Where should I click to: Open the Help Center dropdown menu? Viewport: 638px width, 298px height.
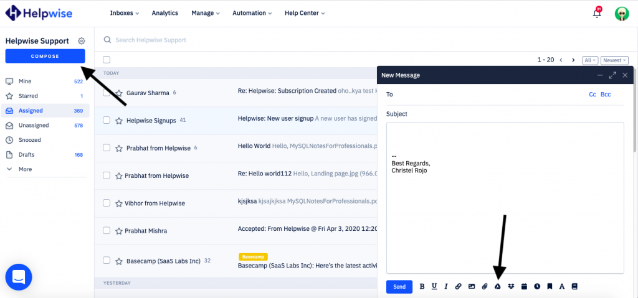(305, 13)
